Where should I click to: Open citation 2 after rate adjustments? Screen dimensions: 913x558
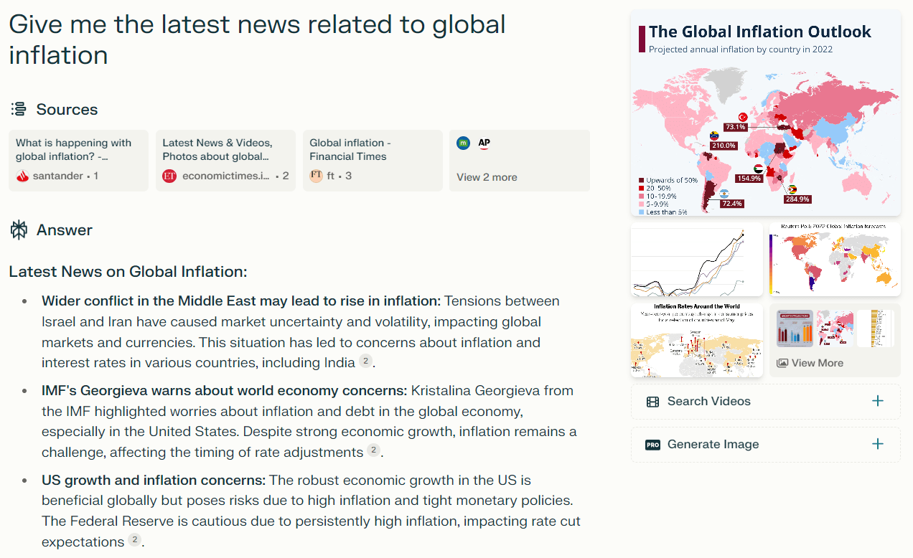click(x=373, y=450)
